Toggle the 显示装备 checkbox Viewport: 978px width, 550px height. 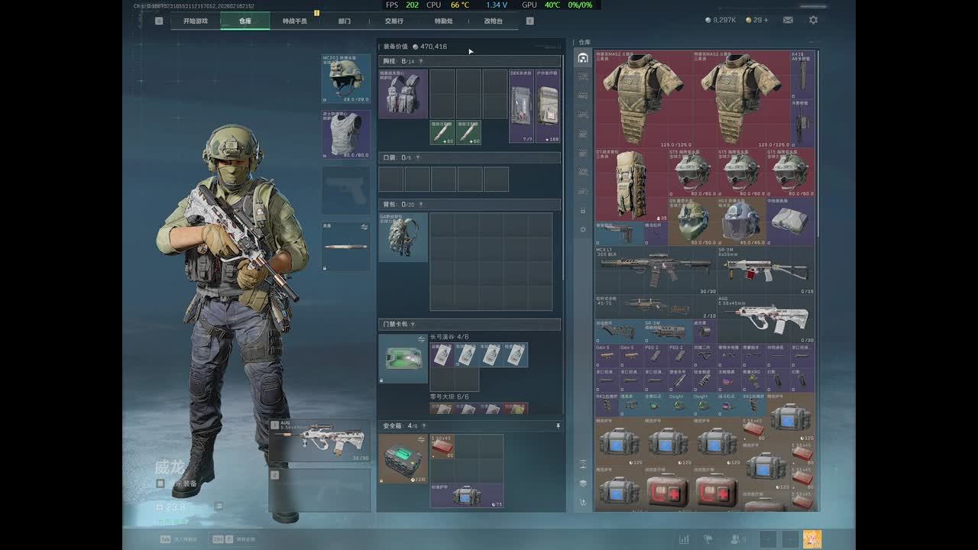[x=160, y=483]
